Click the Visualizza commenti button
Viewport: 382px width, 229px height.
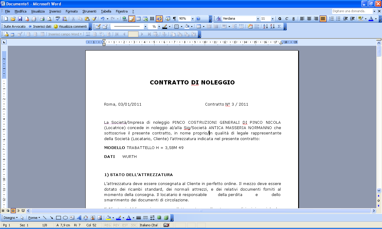pos(70,26)
